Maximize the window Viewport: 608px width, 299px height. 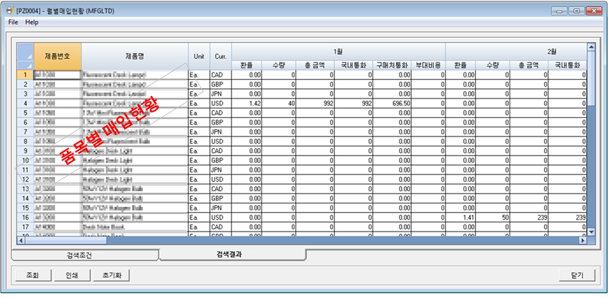[577, 11]
